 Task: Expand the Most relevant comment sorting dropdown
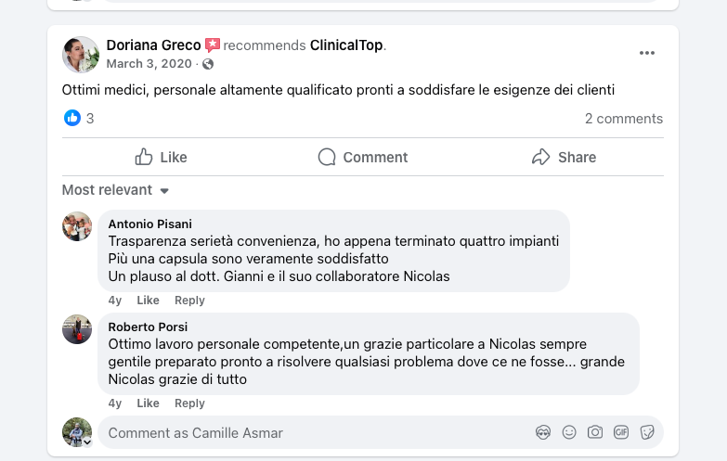(115, 190)
